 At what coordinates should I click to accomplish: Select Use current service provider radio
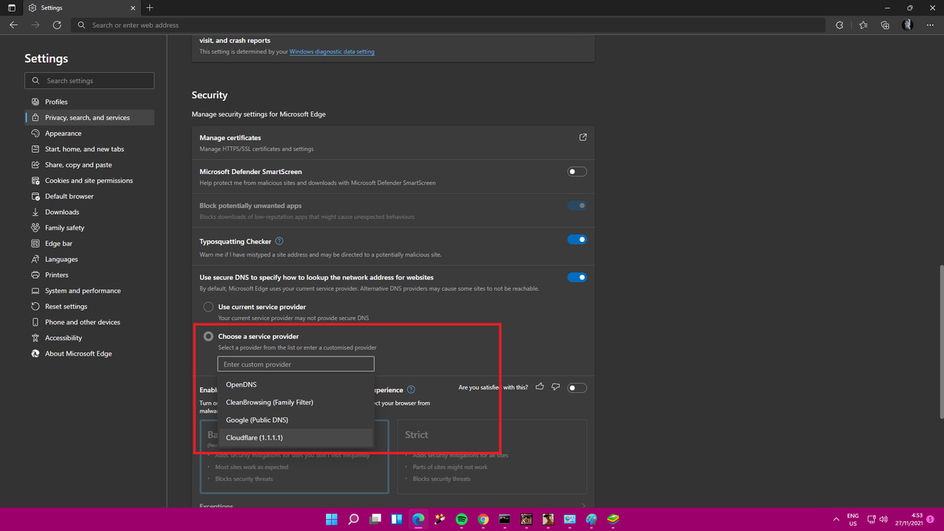[x=209, y=307]
